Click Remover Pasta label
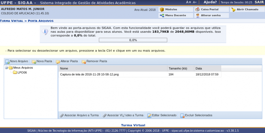The image size is (265, 133). coord(97,61)
